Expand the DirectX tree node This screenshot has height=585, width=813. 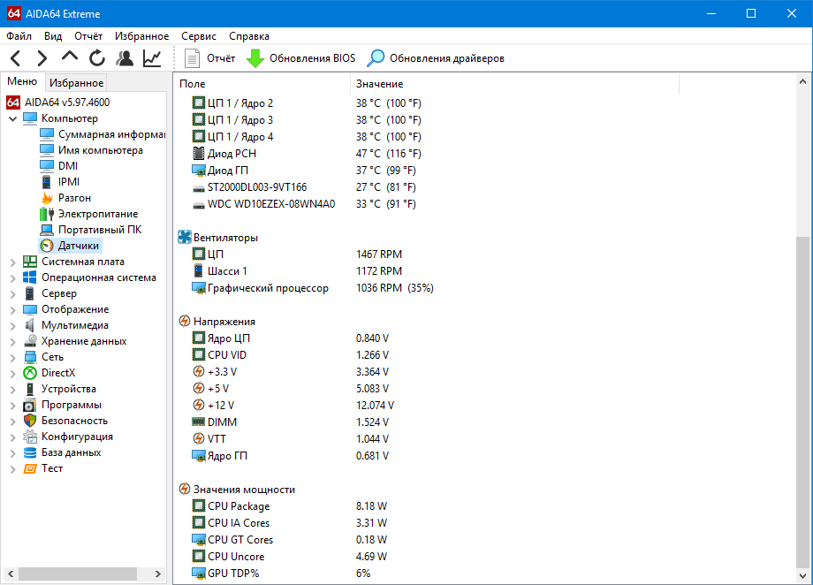point(12,373)
